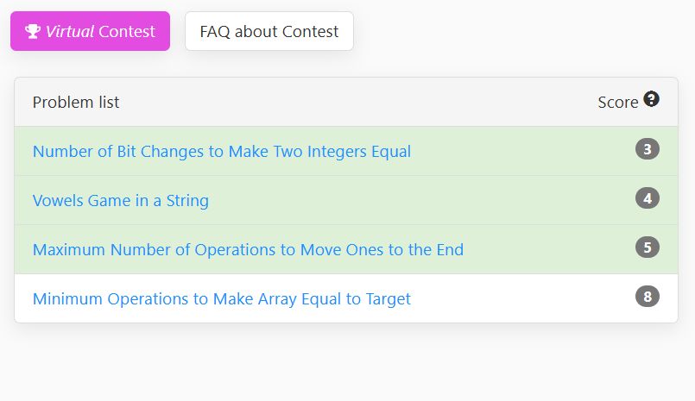Select the Maximum Number of Operations row
The image size is (695, 401).
346,249
